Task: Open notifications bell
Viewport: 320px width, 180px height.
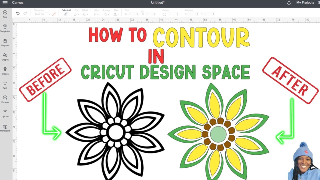Action: point(289,3)
